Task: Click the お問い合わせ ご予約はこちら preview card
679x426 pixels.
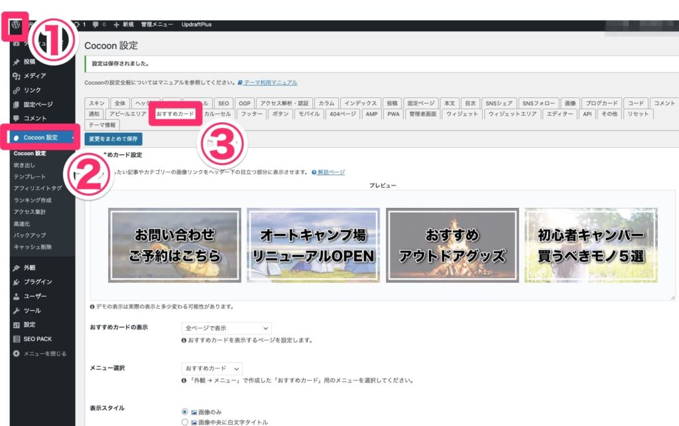Action: 174,245
